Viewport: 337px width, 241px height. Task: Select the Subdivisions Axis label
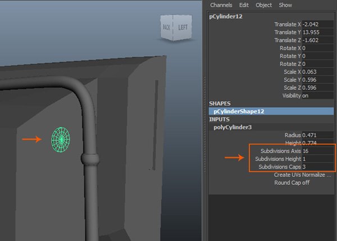point(281,151)
